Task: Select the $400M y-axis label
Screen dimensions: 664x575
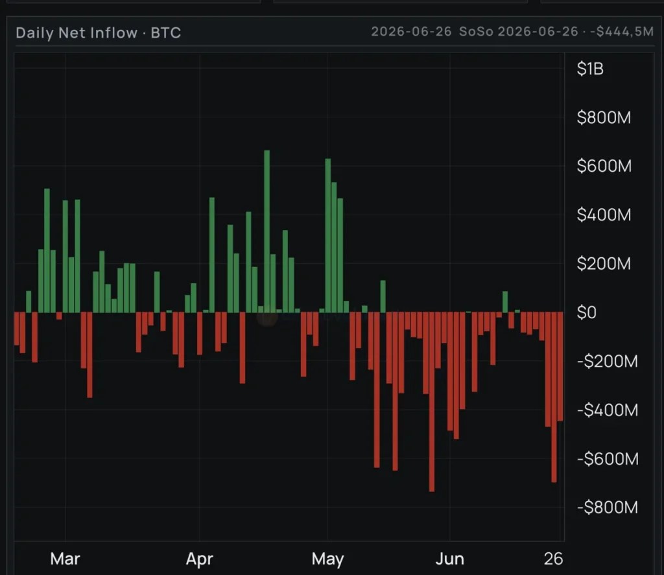Action: coord(604,215)
